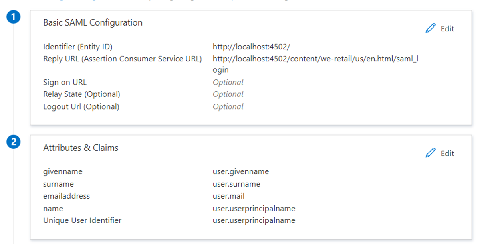Click the Optional value for Sign on URL
The height and width of the screenshot is (244, 496).
228,82
